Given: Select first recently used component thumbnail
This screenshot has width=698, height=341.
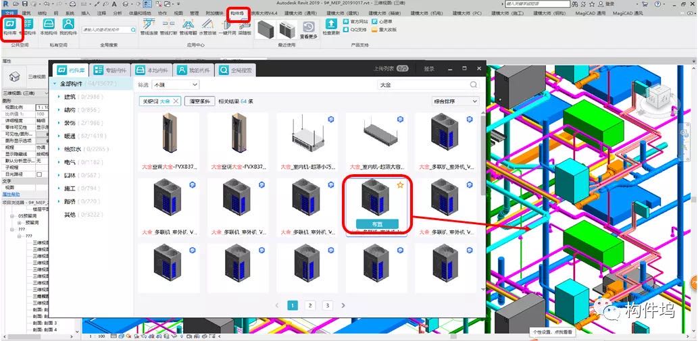Looking at the screenshot, I should coord(266,29).
